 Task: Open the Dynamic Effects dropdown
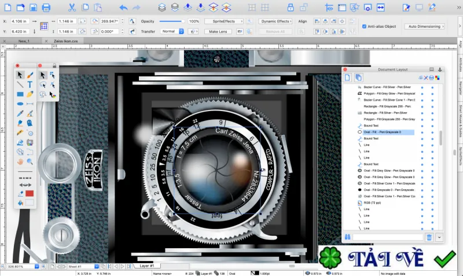click(x=275, y=21)
